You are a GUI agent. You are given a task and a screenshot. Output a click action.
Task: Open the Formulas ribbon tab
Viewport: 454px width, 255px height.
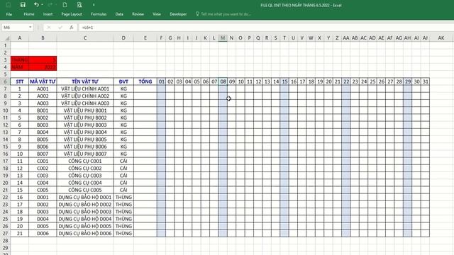pyautogui.click(x=99, y=14)
